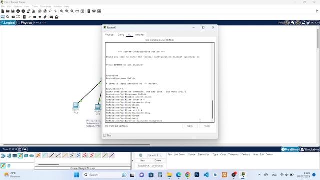Select the Draw Rectangle tool
The width and height of the screenshot is (320, 180).
tap(35, 17)
